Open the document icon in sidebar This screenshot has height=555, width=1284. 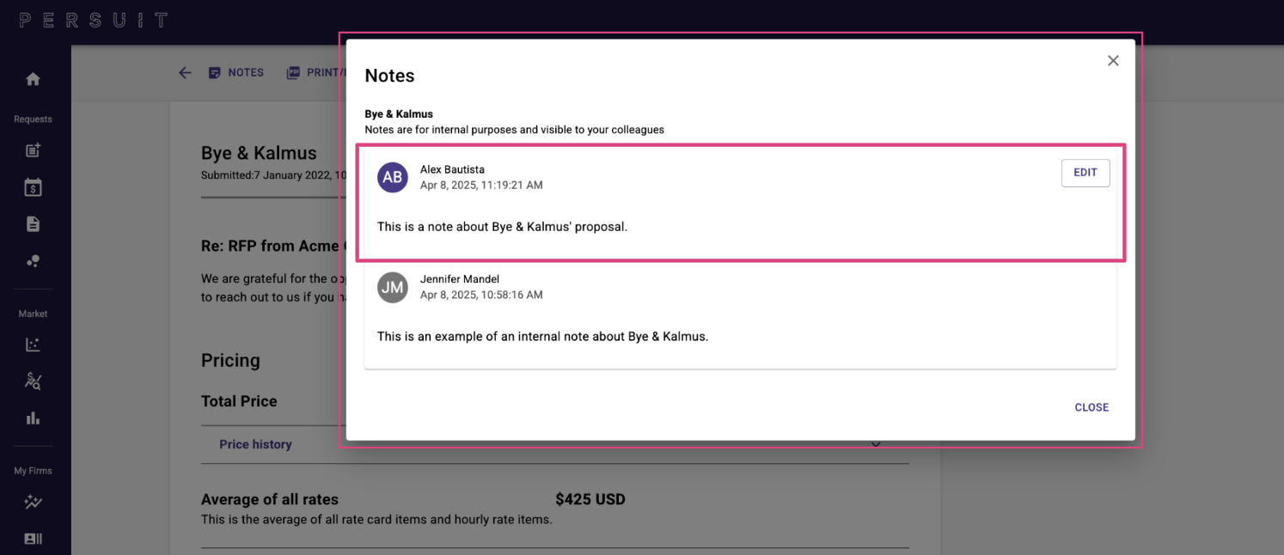click(x=33, y=224)
